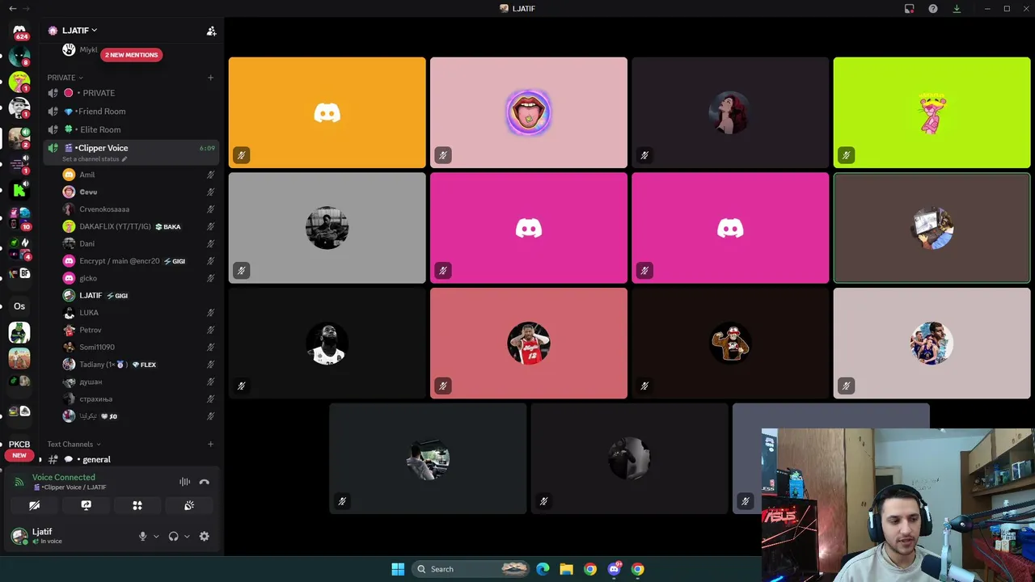Viewport: 1035px width, 582px height.
Task: Open the Windows Start menu
Action: point(398,569)
